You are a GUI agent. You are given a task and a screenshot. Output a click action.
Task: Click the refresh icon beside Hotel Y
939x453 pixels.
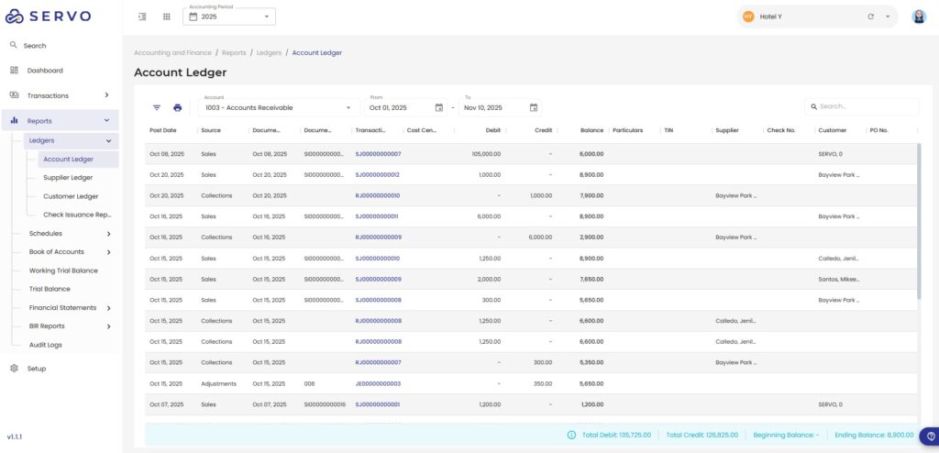[x=870, y=17]
